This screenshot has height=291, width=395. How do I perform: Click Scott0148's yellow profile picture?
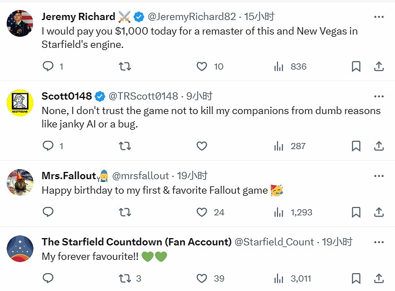[x=19, y=103]
